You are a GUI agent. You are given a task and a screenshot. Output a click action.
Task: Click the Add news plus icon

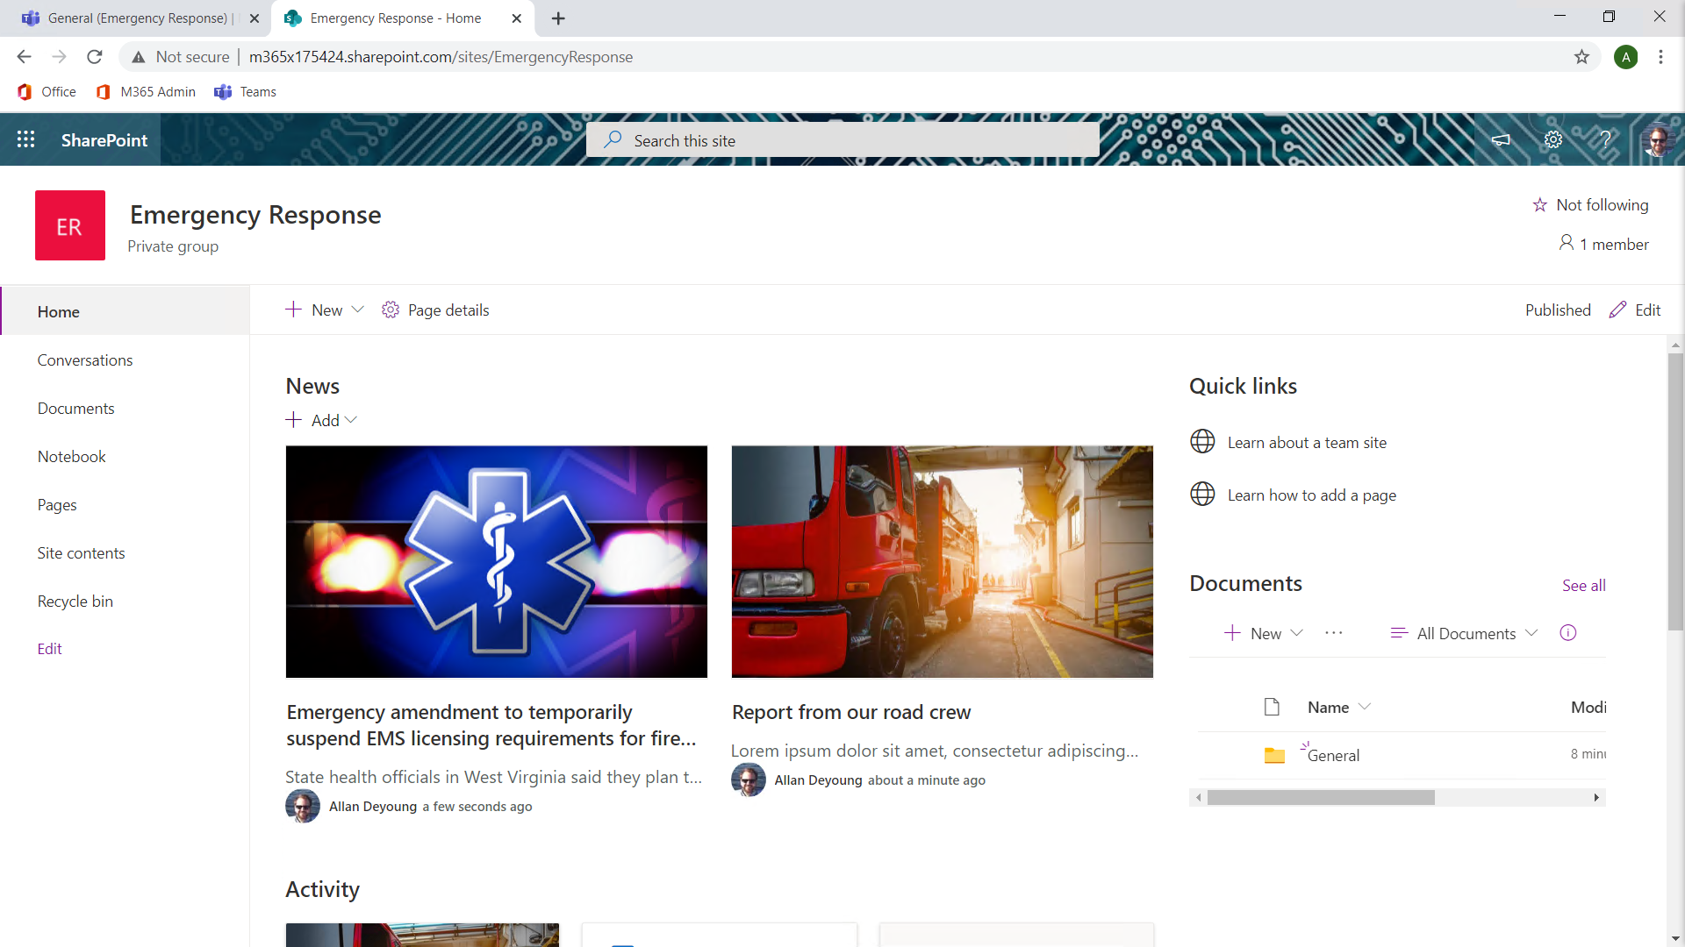click(x=293, y=420)
